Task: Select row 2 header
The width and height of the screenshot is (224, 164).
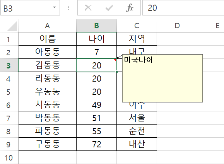Action: 9,52
